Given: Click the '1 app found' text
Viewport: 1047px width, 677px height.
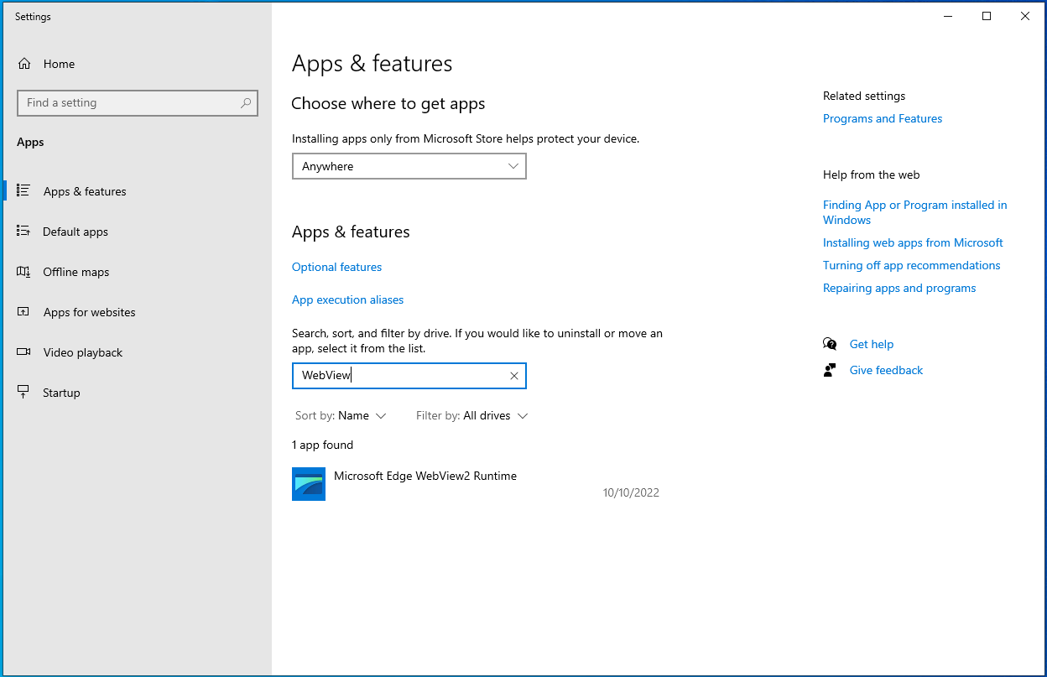Looking at the screenshot, I should pos(322,445).
